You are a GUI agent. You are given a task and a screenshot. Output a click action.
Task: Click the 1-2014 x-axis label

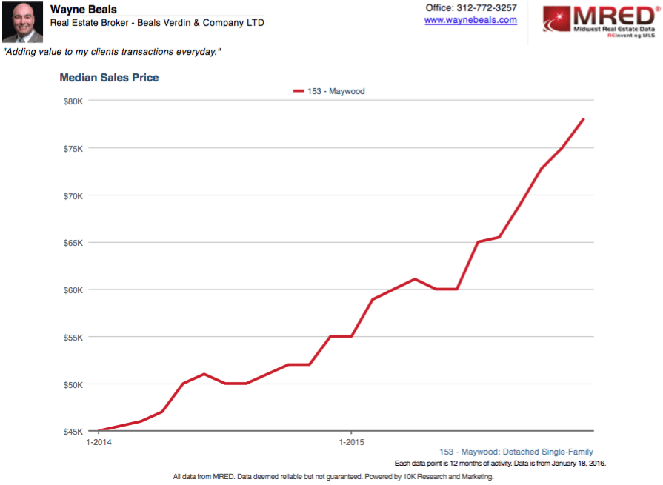99,442
